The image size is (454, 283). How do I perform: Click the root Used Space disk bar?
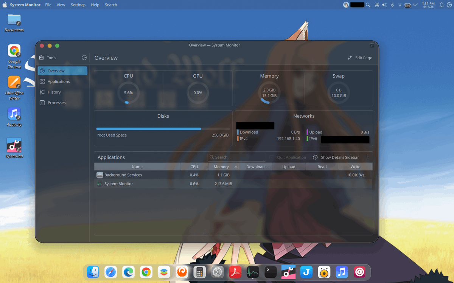click(x=163, y=129)
